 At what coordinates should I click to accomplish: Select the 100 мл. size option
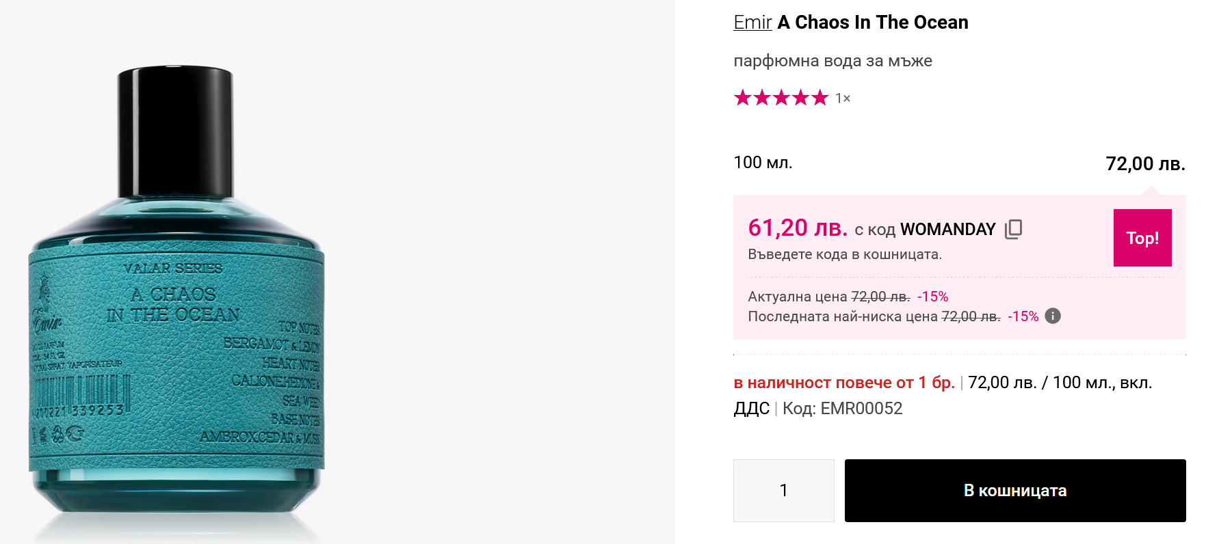(763, 163)
